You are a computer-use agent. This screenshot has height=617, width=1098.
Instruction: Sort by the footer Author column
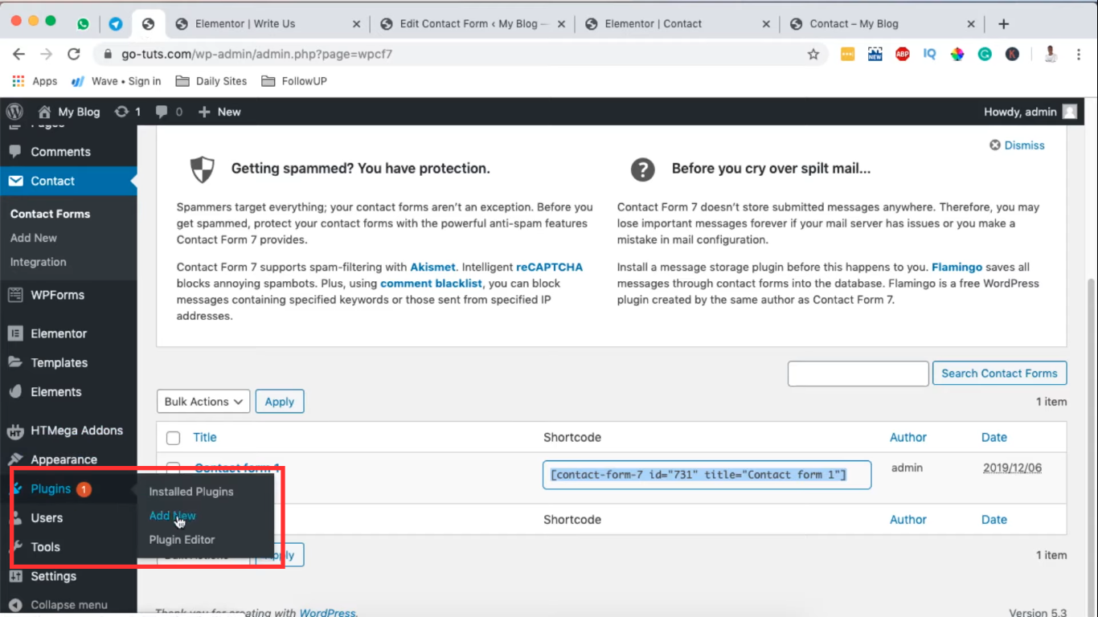pos(908,520)
